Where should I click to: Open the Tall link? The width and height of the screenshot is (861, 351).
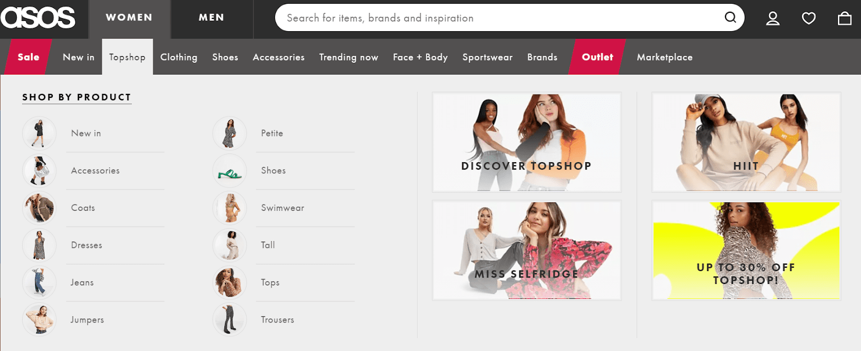(x=268, y=245)
